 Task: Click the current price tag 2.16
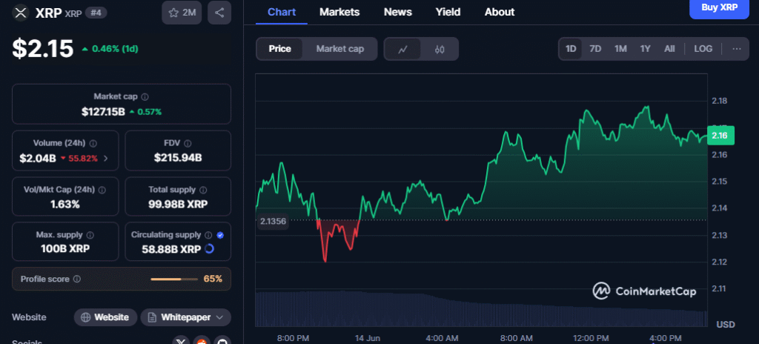[720, 136]
